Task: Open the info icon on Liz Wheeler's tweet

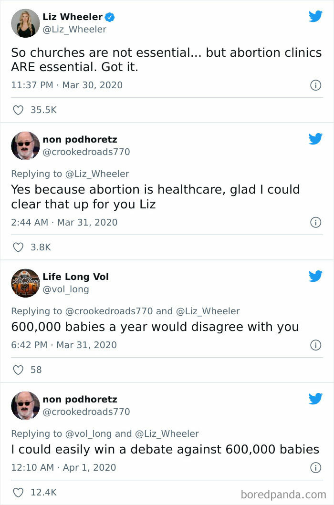Action: pyautogui.click(x=315, y=85)
